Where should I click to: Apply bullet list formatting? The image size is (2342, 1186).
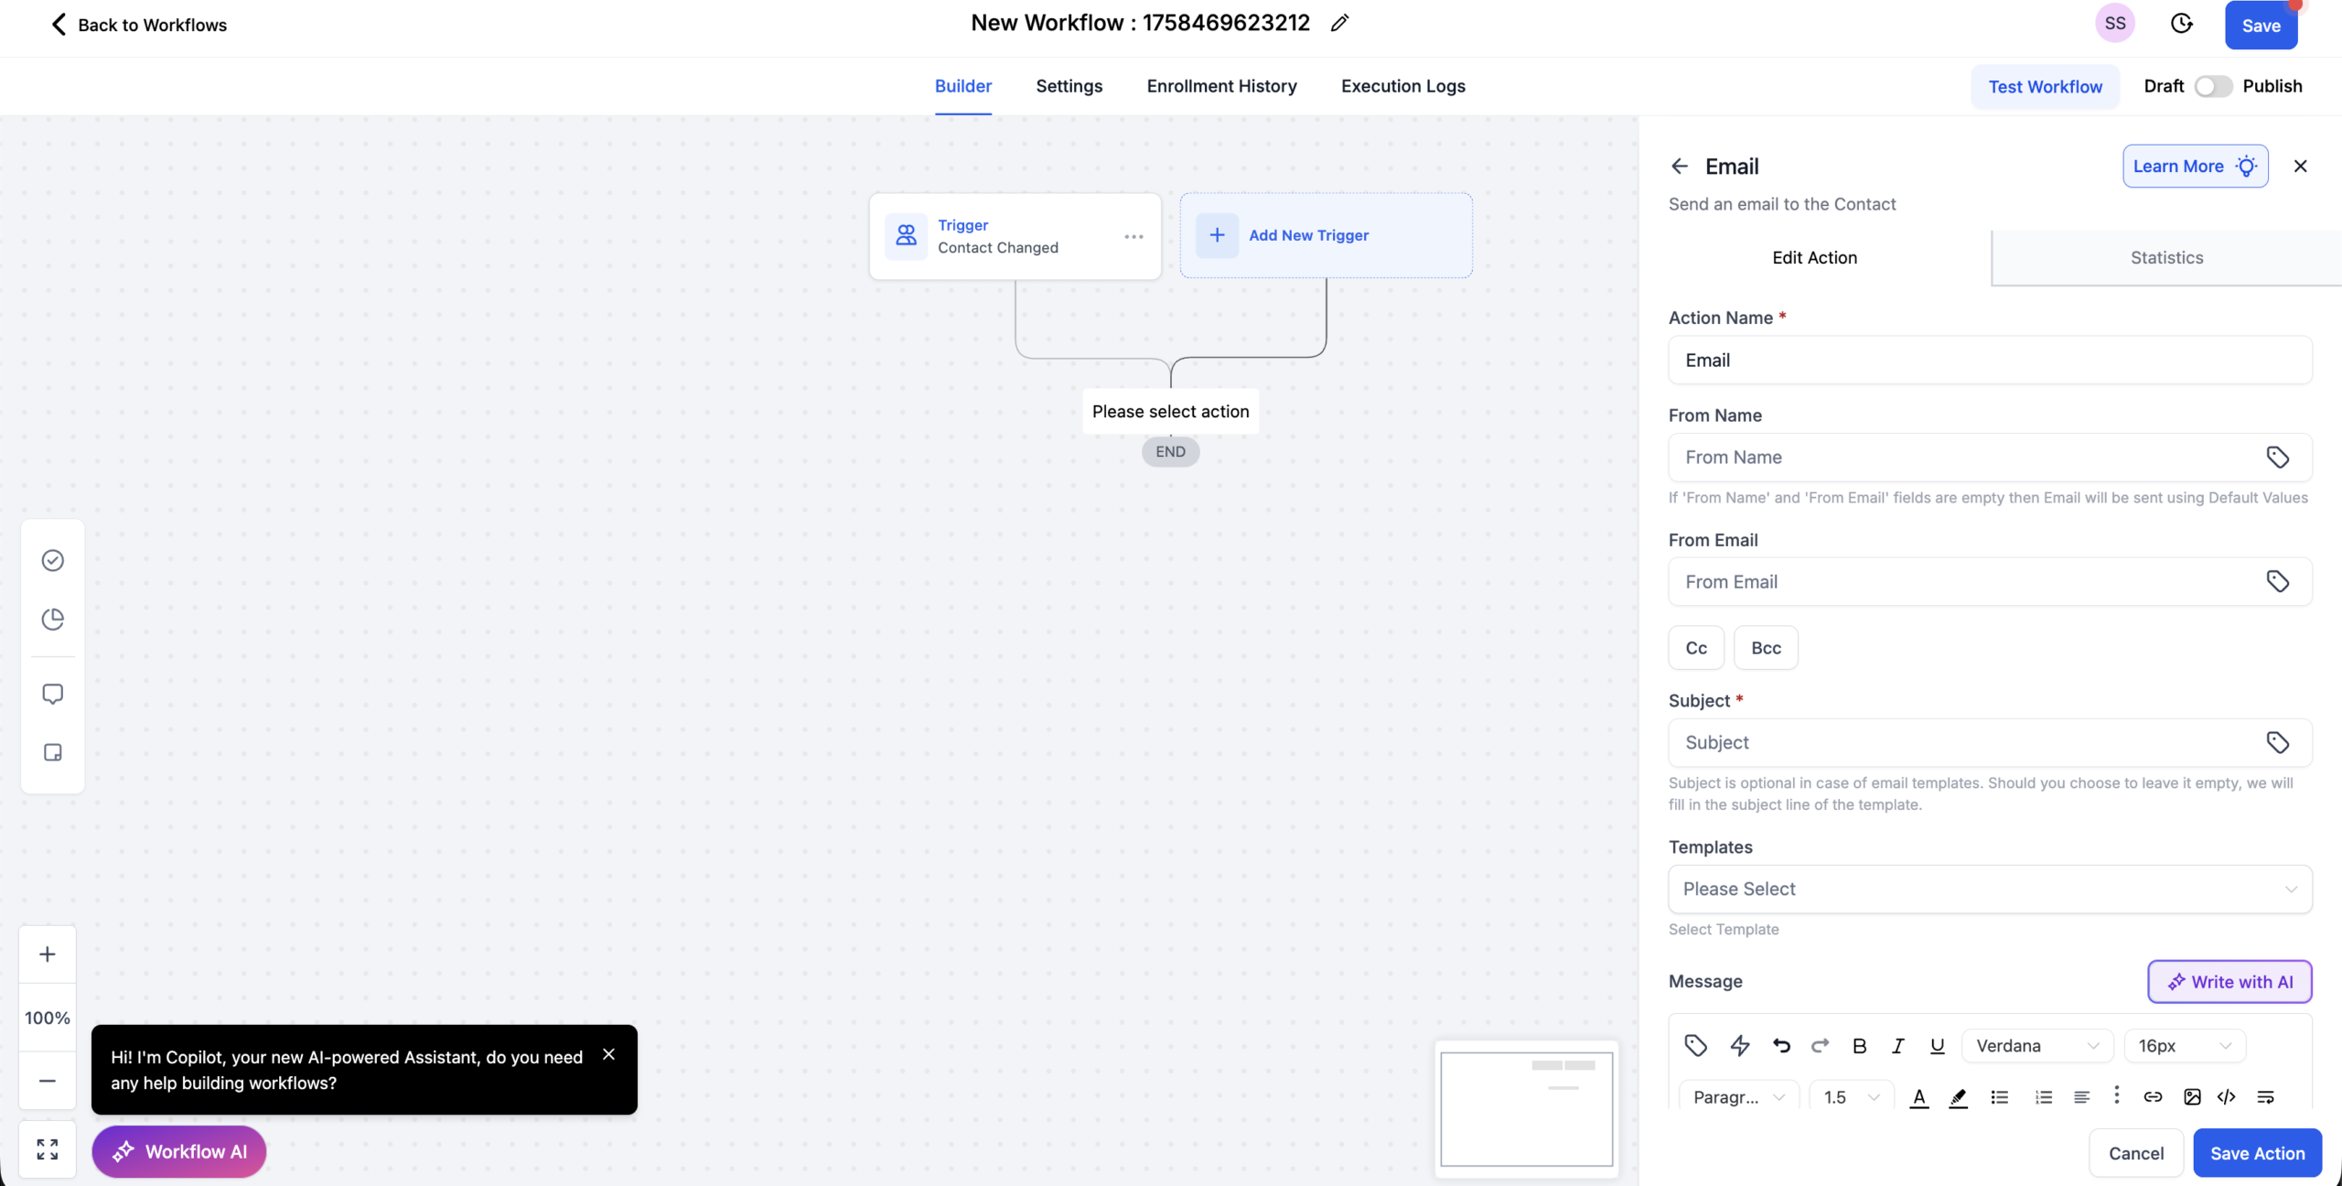[x=2000, y=1096]
